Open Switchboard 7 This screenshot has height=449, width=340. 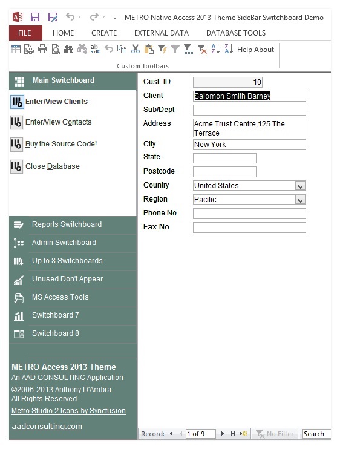click(x=73, y=315)
